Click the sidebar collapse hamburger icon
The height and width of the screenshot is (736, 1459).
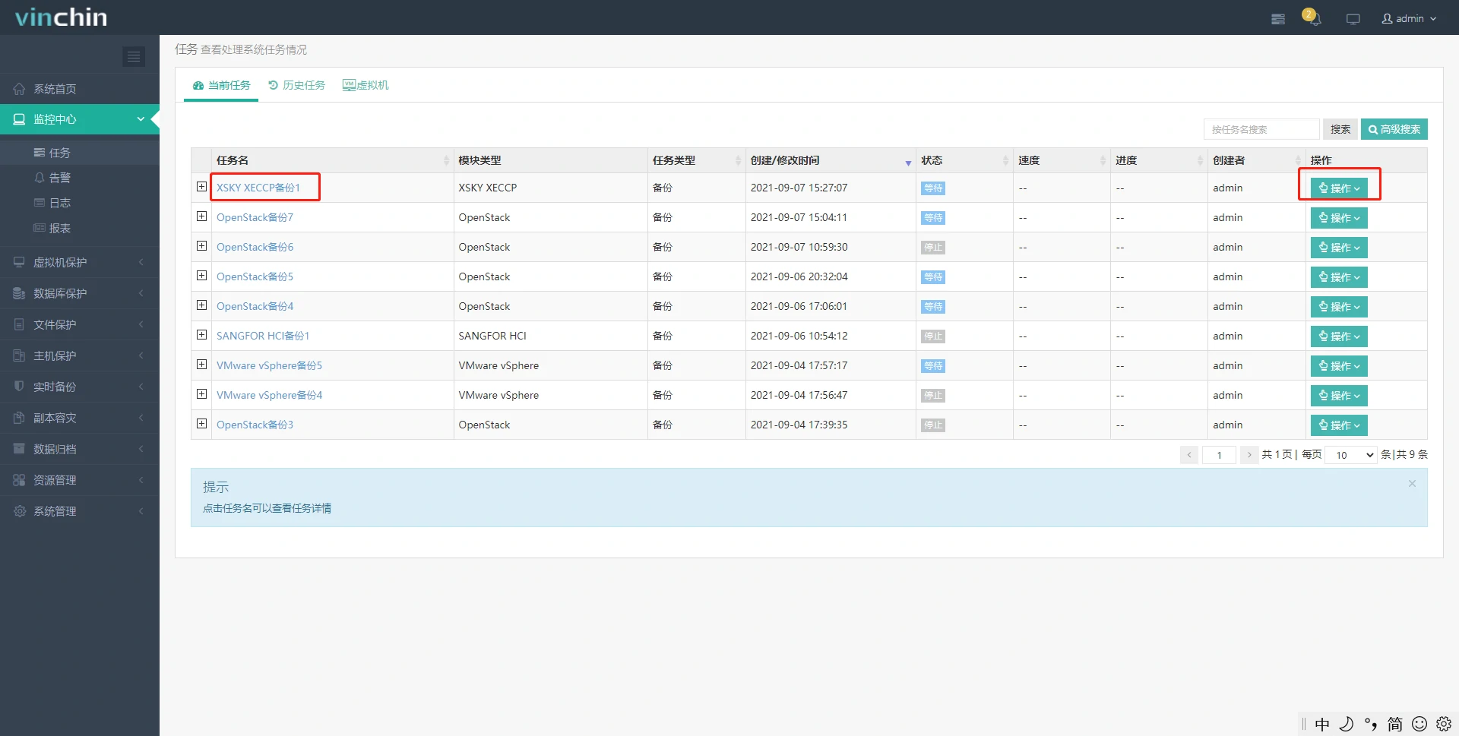coord(134,56)
